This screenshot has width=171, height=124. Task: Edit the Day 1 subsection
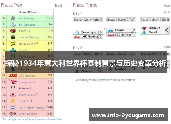point(167,12)
